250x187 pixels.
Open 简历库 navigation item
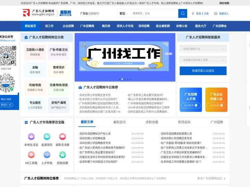[106, 26]
